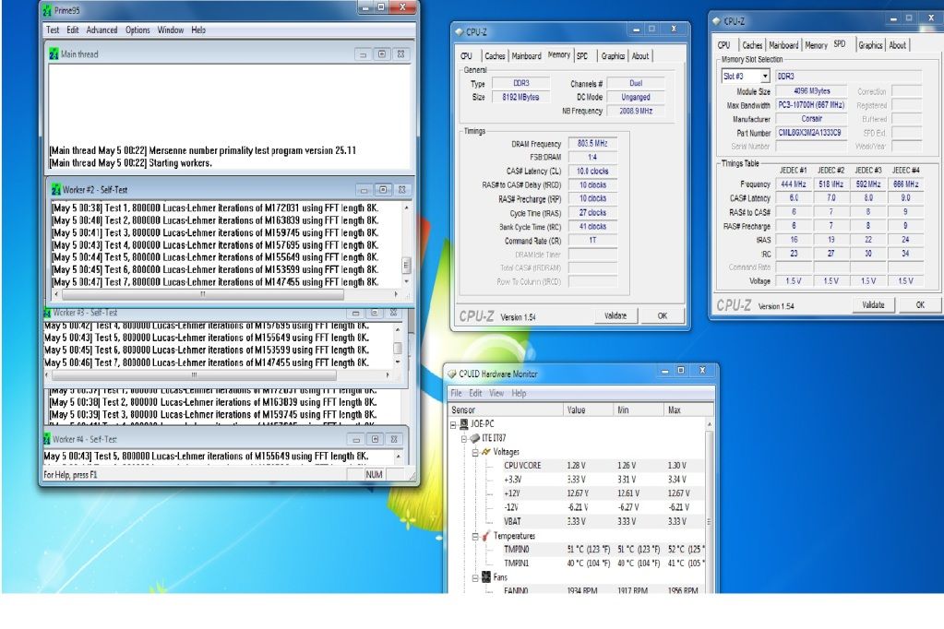Click the Worker #2 Self-Test window icon
Image resolution: width=944 pixels, height=629 pixels.
click(x=55, y=189)
